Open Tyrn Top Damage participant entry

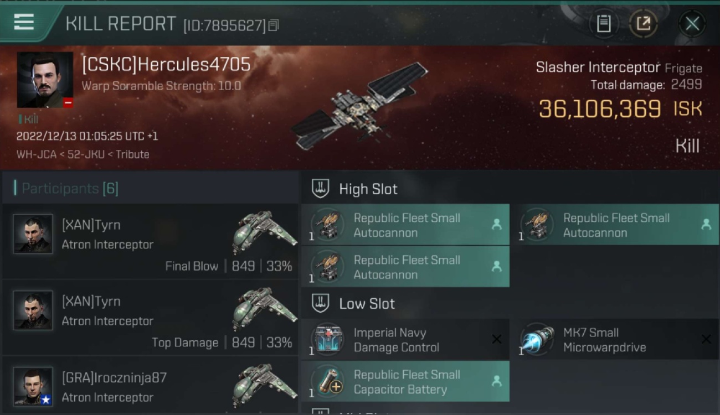coord(150,318)
